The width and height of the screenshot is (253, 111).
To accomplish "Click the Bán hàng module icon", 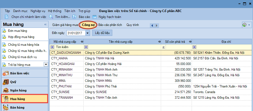I will pos(6,107).
